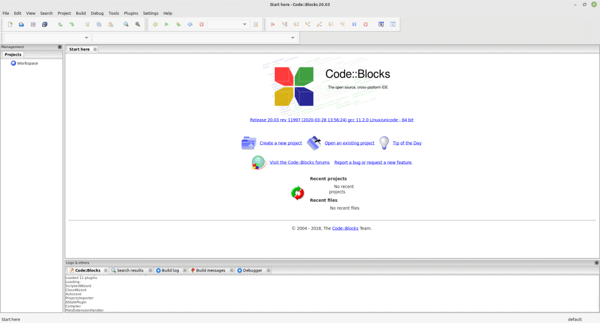Click the Abort build red icon
600x323 pixels.
point(202,24)
